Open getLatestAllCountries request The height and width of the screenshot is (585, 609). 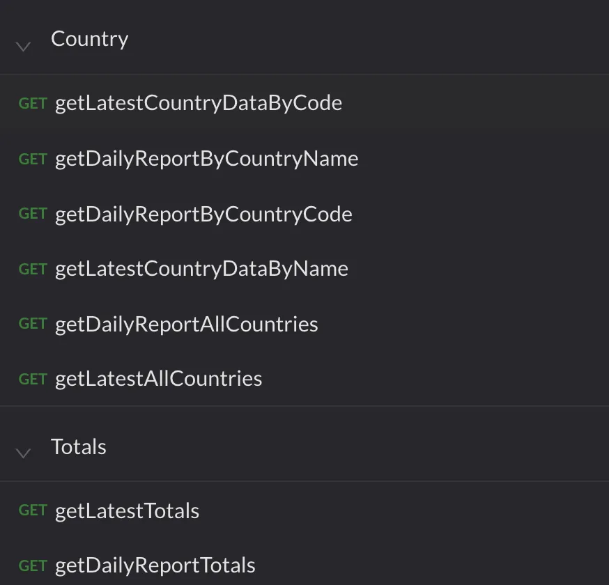pyautogui.click(x=158, y=379)
